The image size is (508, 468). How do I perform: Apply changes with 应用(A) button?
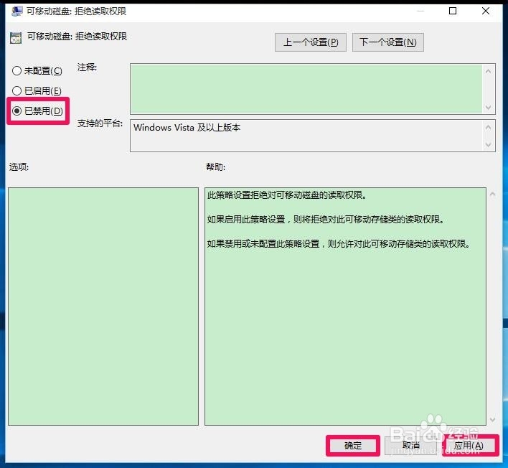(x=469, y=446)
